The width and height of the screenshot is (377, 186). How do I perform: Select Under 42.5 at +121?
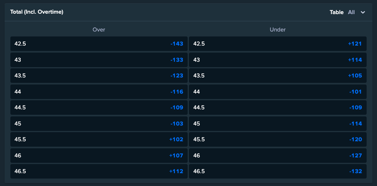(x=278, y=43)
